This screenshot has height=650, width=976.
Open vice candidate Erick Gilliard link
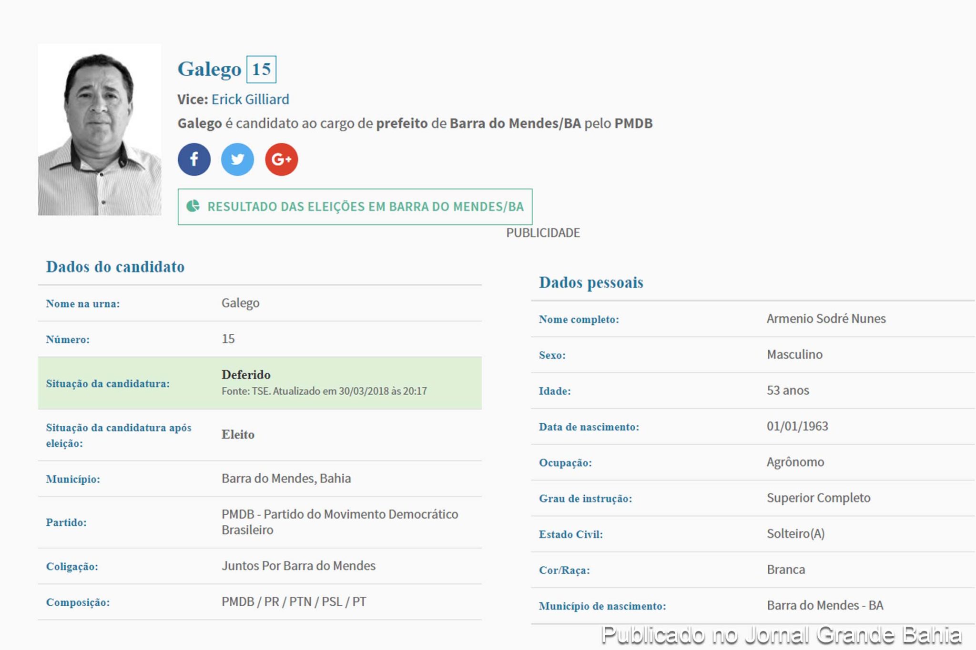(x=250, y=99)
